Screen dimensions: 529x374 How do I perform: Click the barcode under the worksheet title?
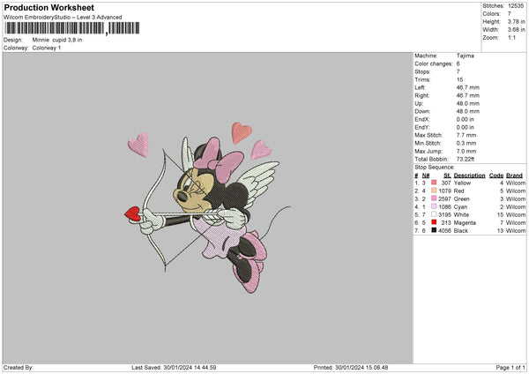tap(72, 28)
